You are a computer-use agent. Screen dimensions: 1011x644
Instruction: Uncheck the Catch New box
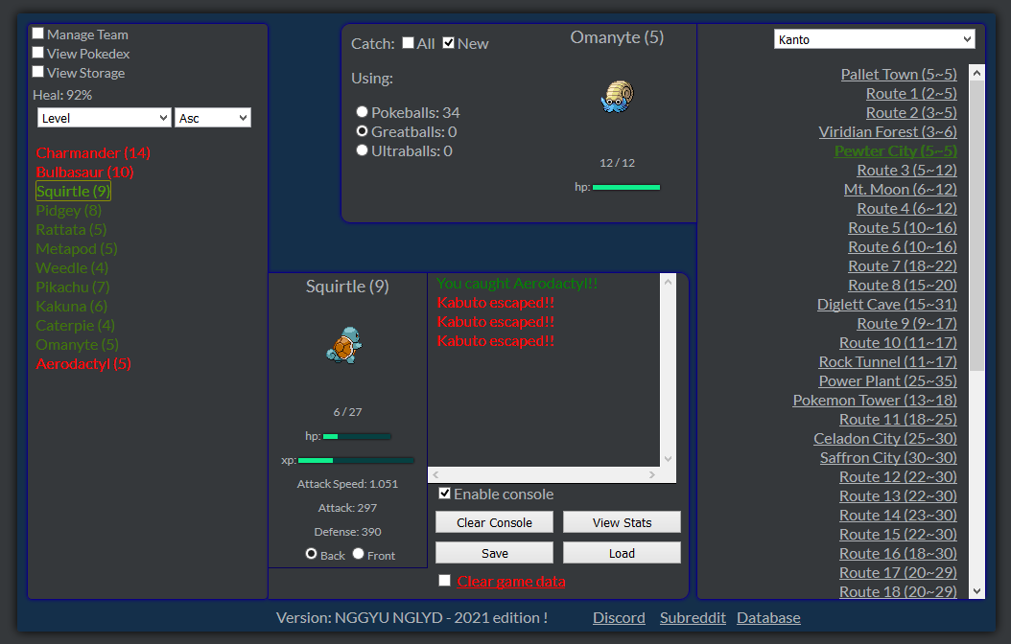pyautogui.click(x=449, y=42)
